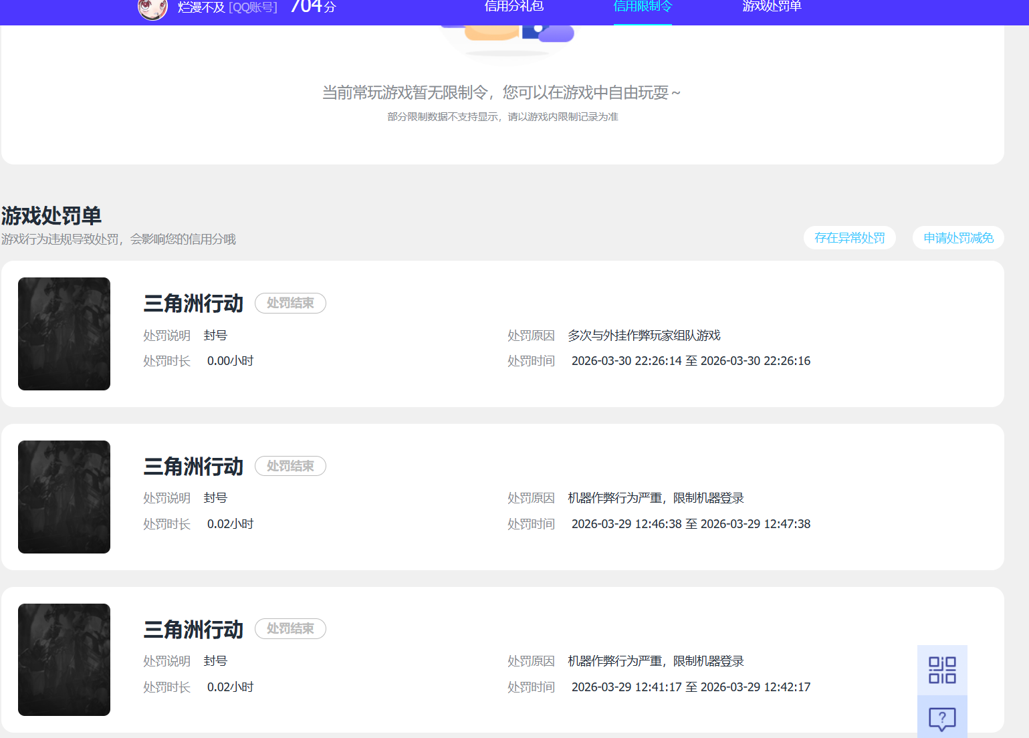The width and height of the screenshot is (1029, 738).
Task: Click time range 2026-03-30 22:26:14 至 22:26:16
Action: (691, 361)
